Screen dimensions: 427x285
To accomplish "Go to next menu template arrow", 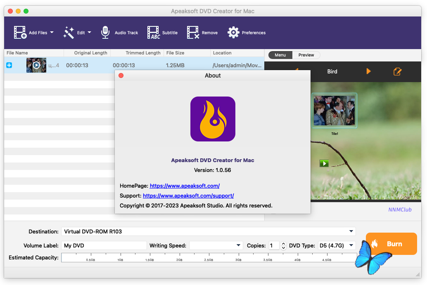I will (368, 71).
